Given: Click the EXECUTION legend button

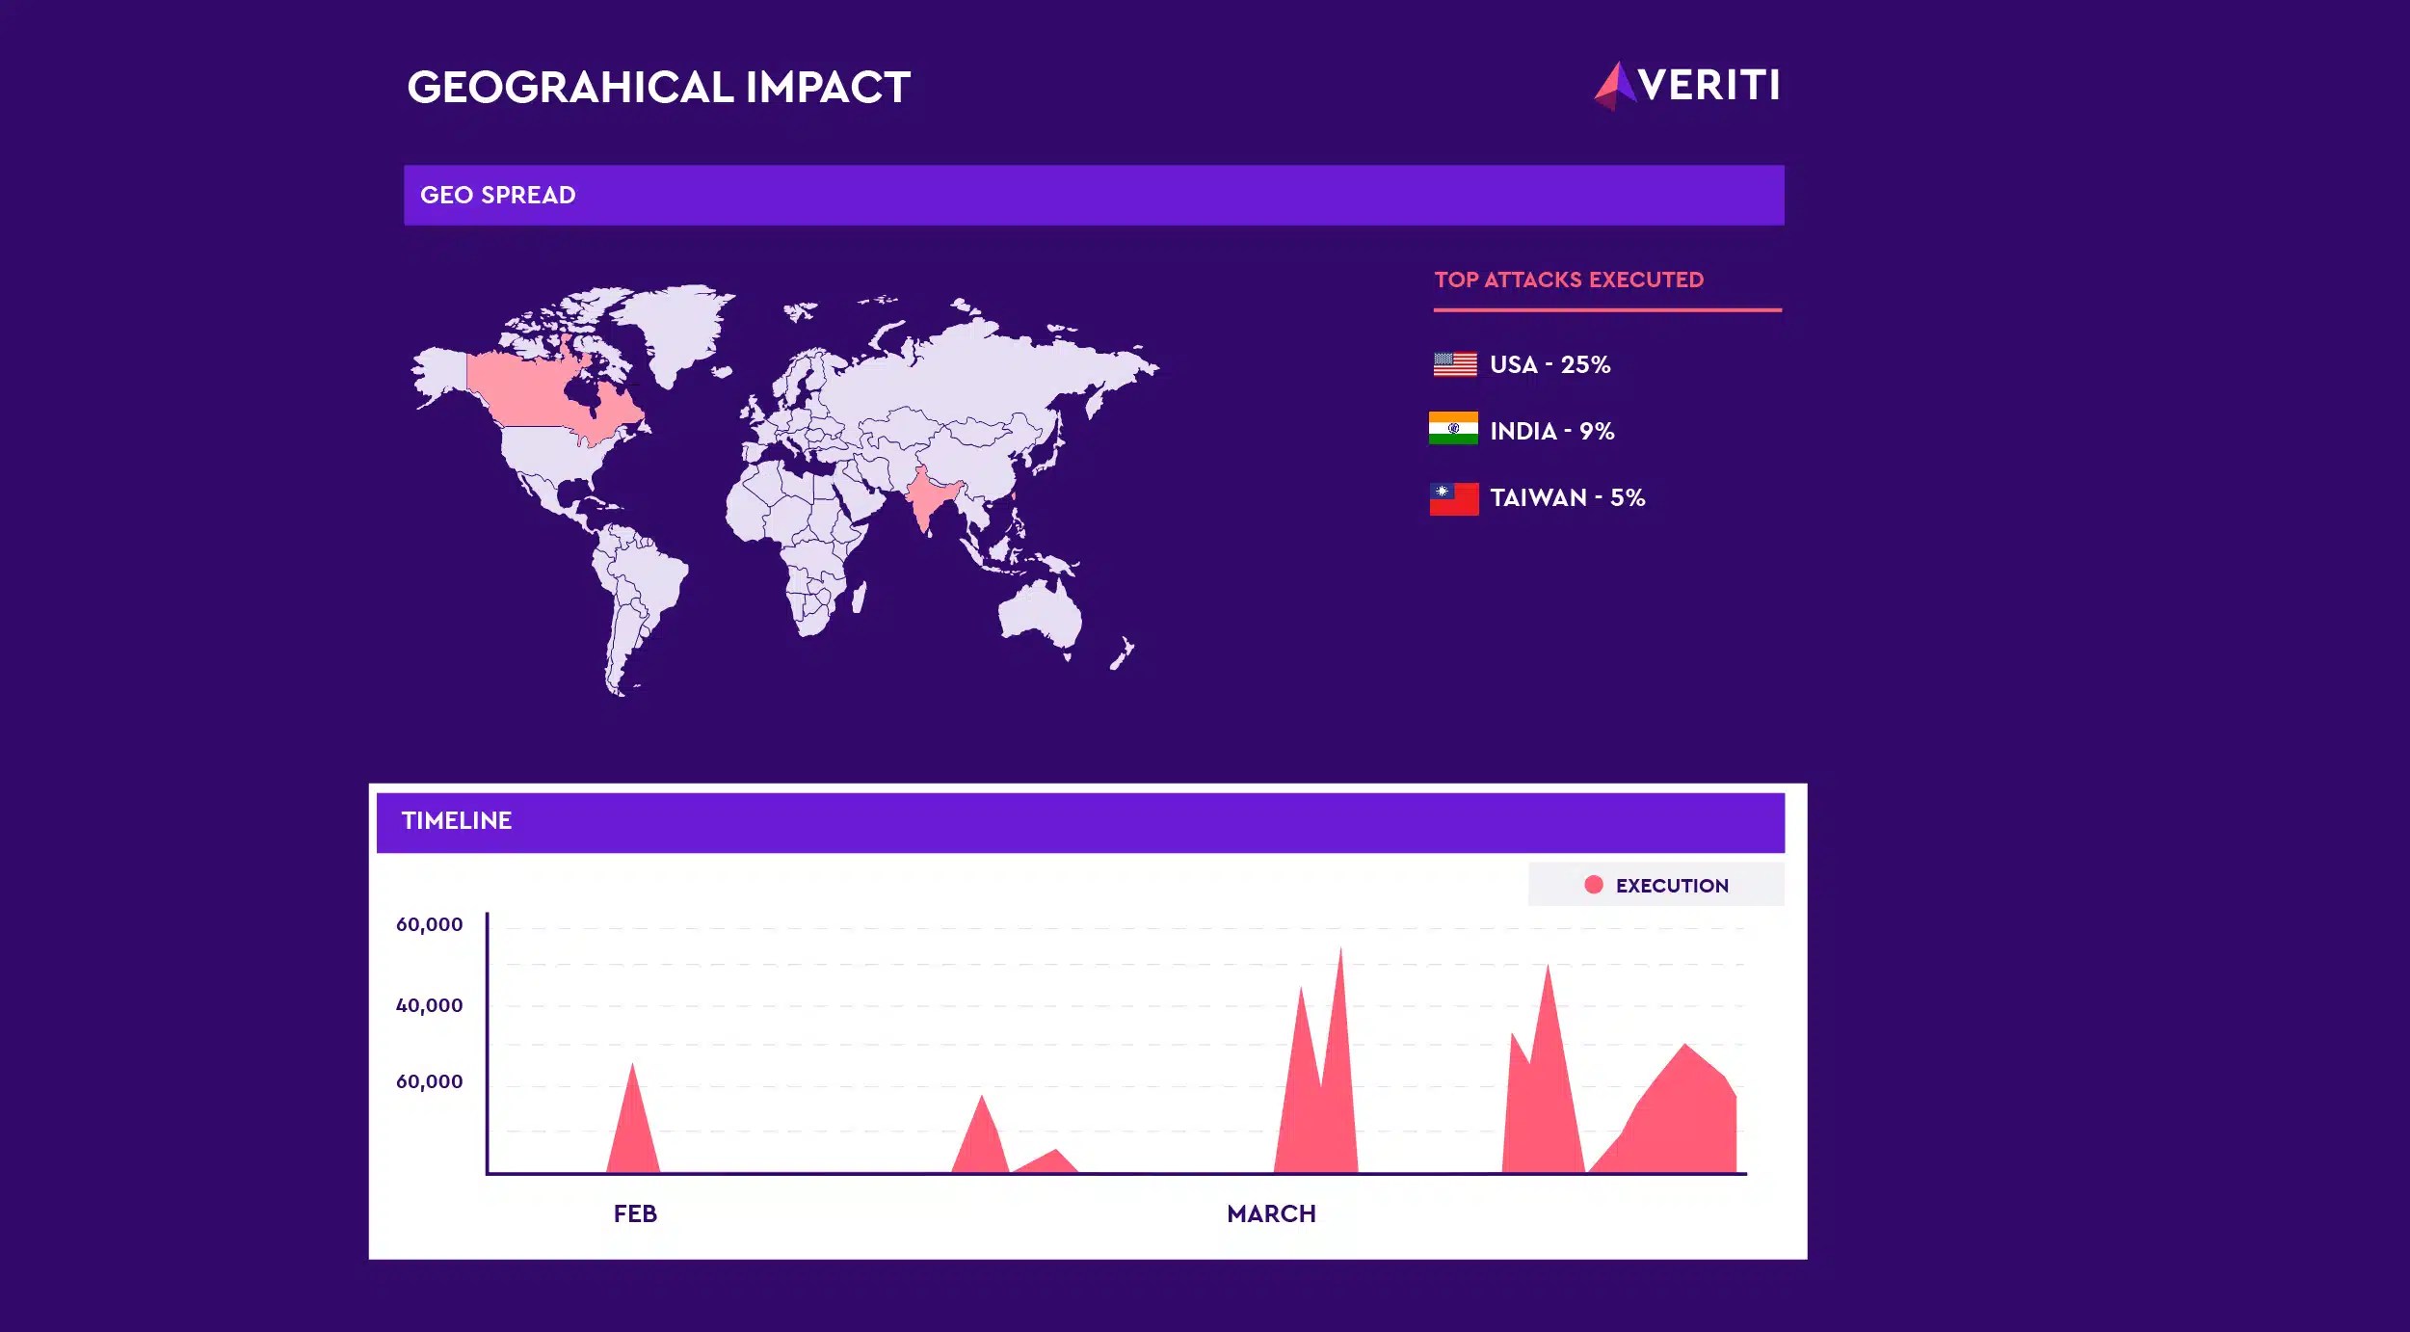Looking at the screenshot, I should click(1655, 885).
